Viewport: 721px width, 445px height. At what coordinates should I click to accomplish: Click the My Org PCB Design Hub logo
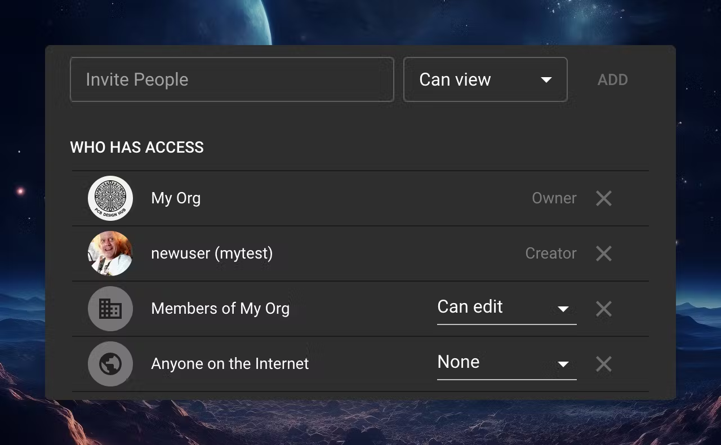click(x=110, y=198)
